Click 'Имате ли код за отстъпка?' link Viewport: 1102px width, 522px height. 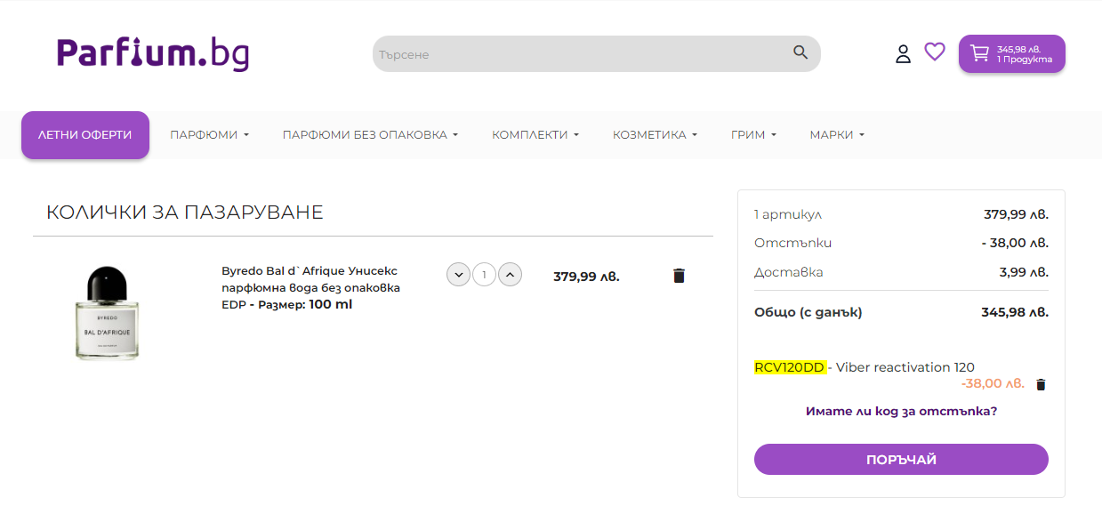(x=901, y=412)
